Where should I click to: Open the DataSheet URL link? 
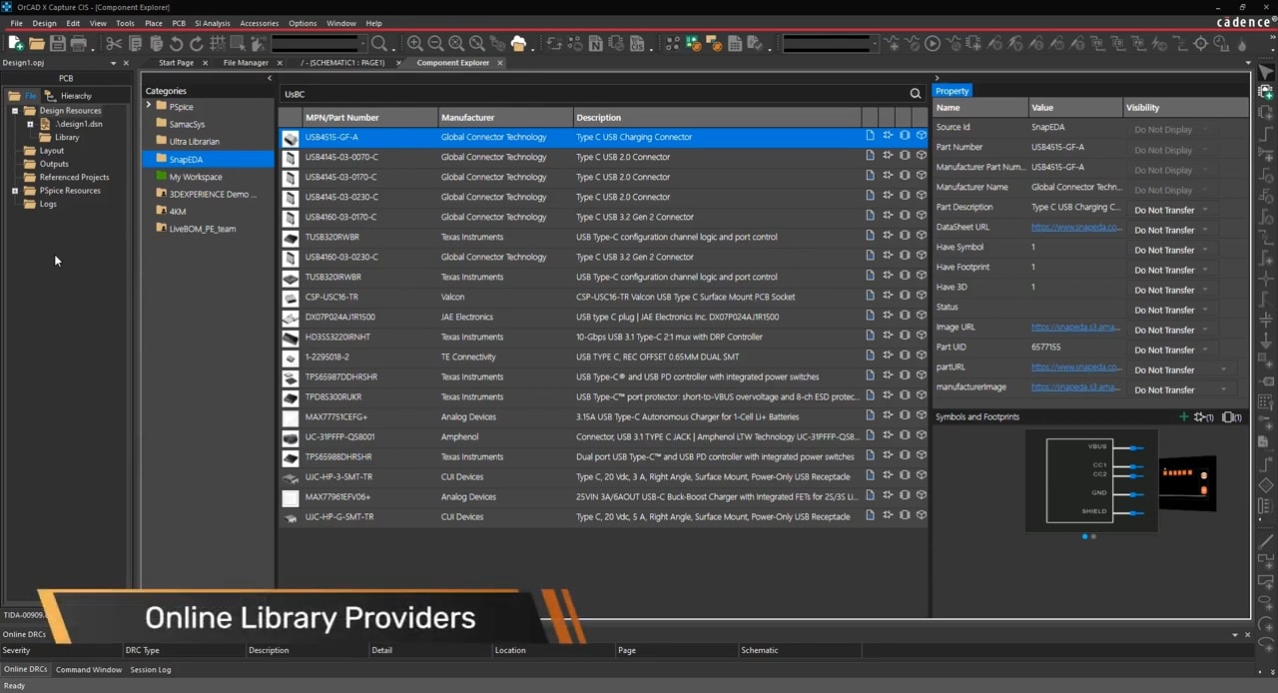click(1076, 227)
